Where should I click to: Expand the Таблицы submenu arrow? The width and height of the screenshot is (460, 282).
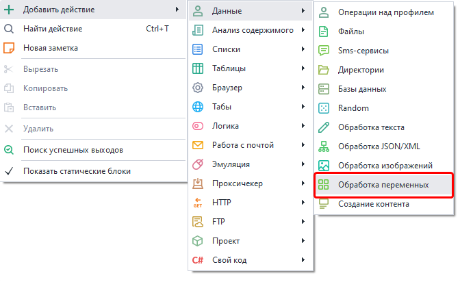(302, 68)
